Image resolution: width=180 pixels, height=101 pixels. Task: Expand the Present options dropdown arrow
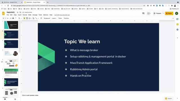point(163,13)
